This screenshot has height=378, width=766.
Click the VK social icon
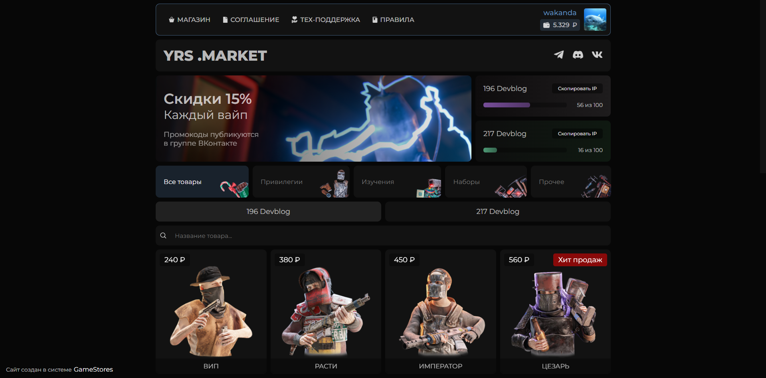pos(597,55)
